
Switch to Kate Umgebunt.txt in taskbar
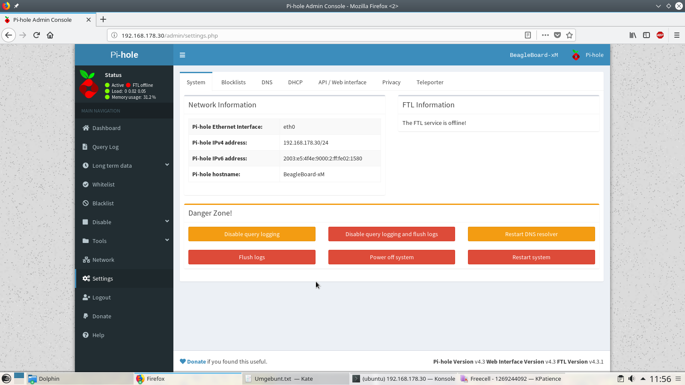pos(296,379)
